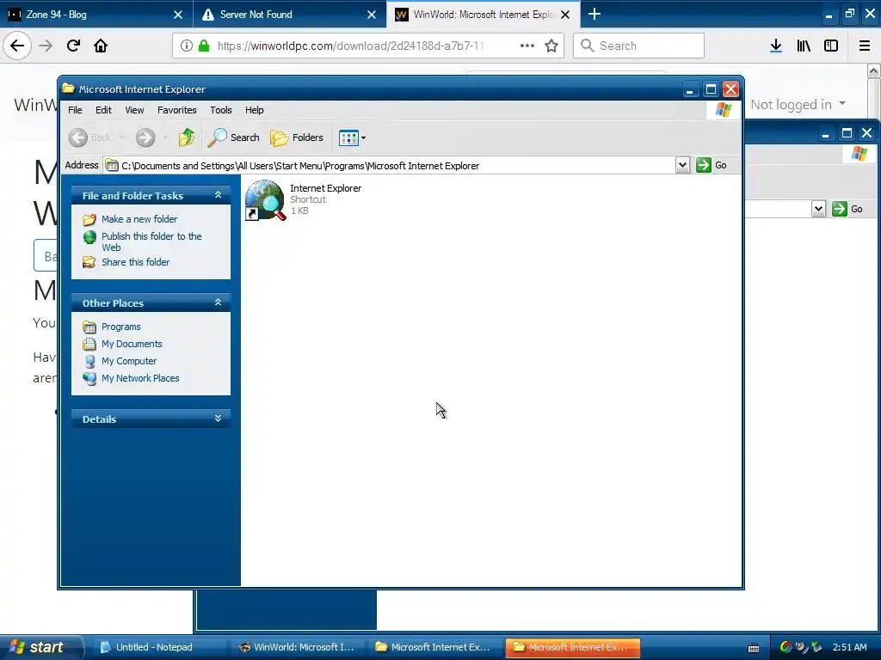Click the keyboard icon in system tray
Screen dimensions: 881x660
(x=754, y=648)
